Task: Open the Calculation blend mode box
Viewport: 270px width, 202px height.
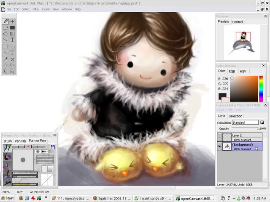Action: point(245,122)
